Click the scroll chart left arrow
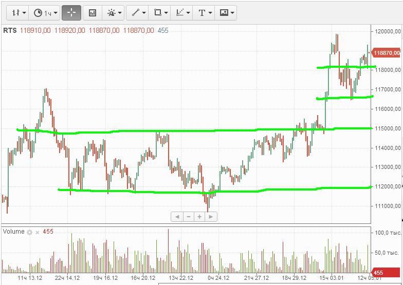403x285 pixels. pyautogui.click(x=177, y=217)
